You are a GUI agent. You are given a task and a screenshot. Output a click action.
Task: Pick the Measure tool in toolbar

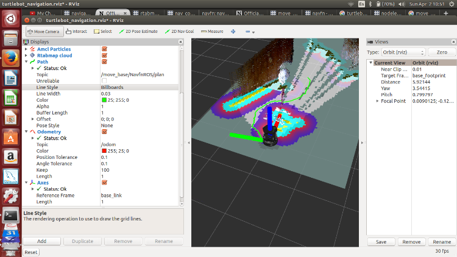coord(211,31)
